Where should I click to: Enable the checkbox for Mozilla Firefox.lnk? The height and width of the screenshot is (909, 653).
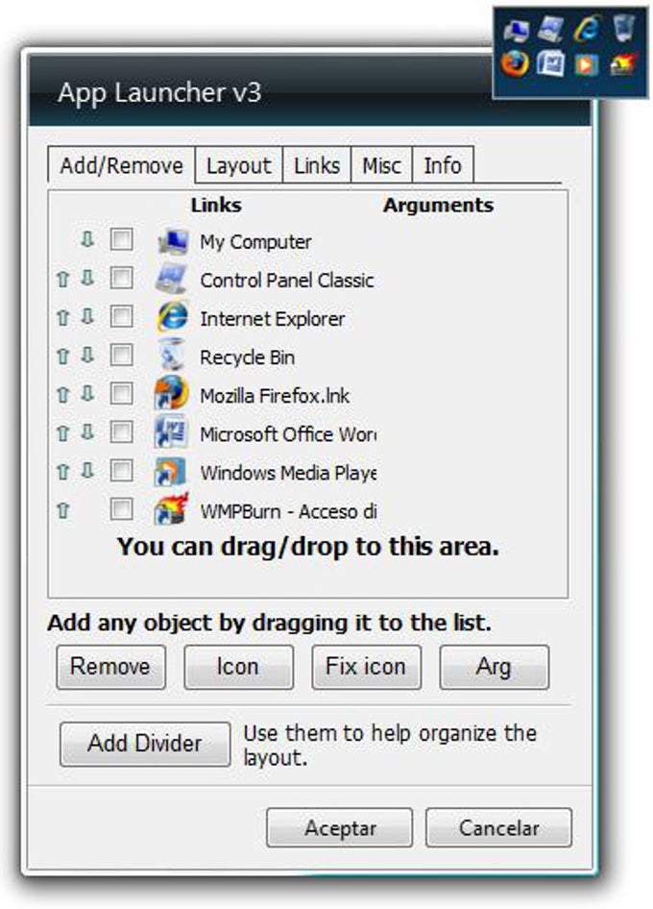coord(122,395)
